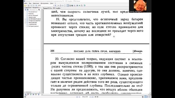Image resolution: width=175 pixels, height=98 pixels.
Task: Close the Содержание sidebar panel
Action: [x=40, y=8]
